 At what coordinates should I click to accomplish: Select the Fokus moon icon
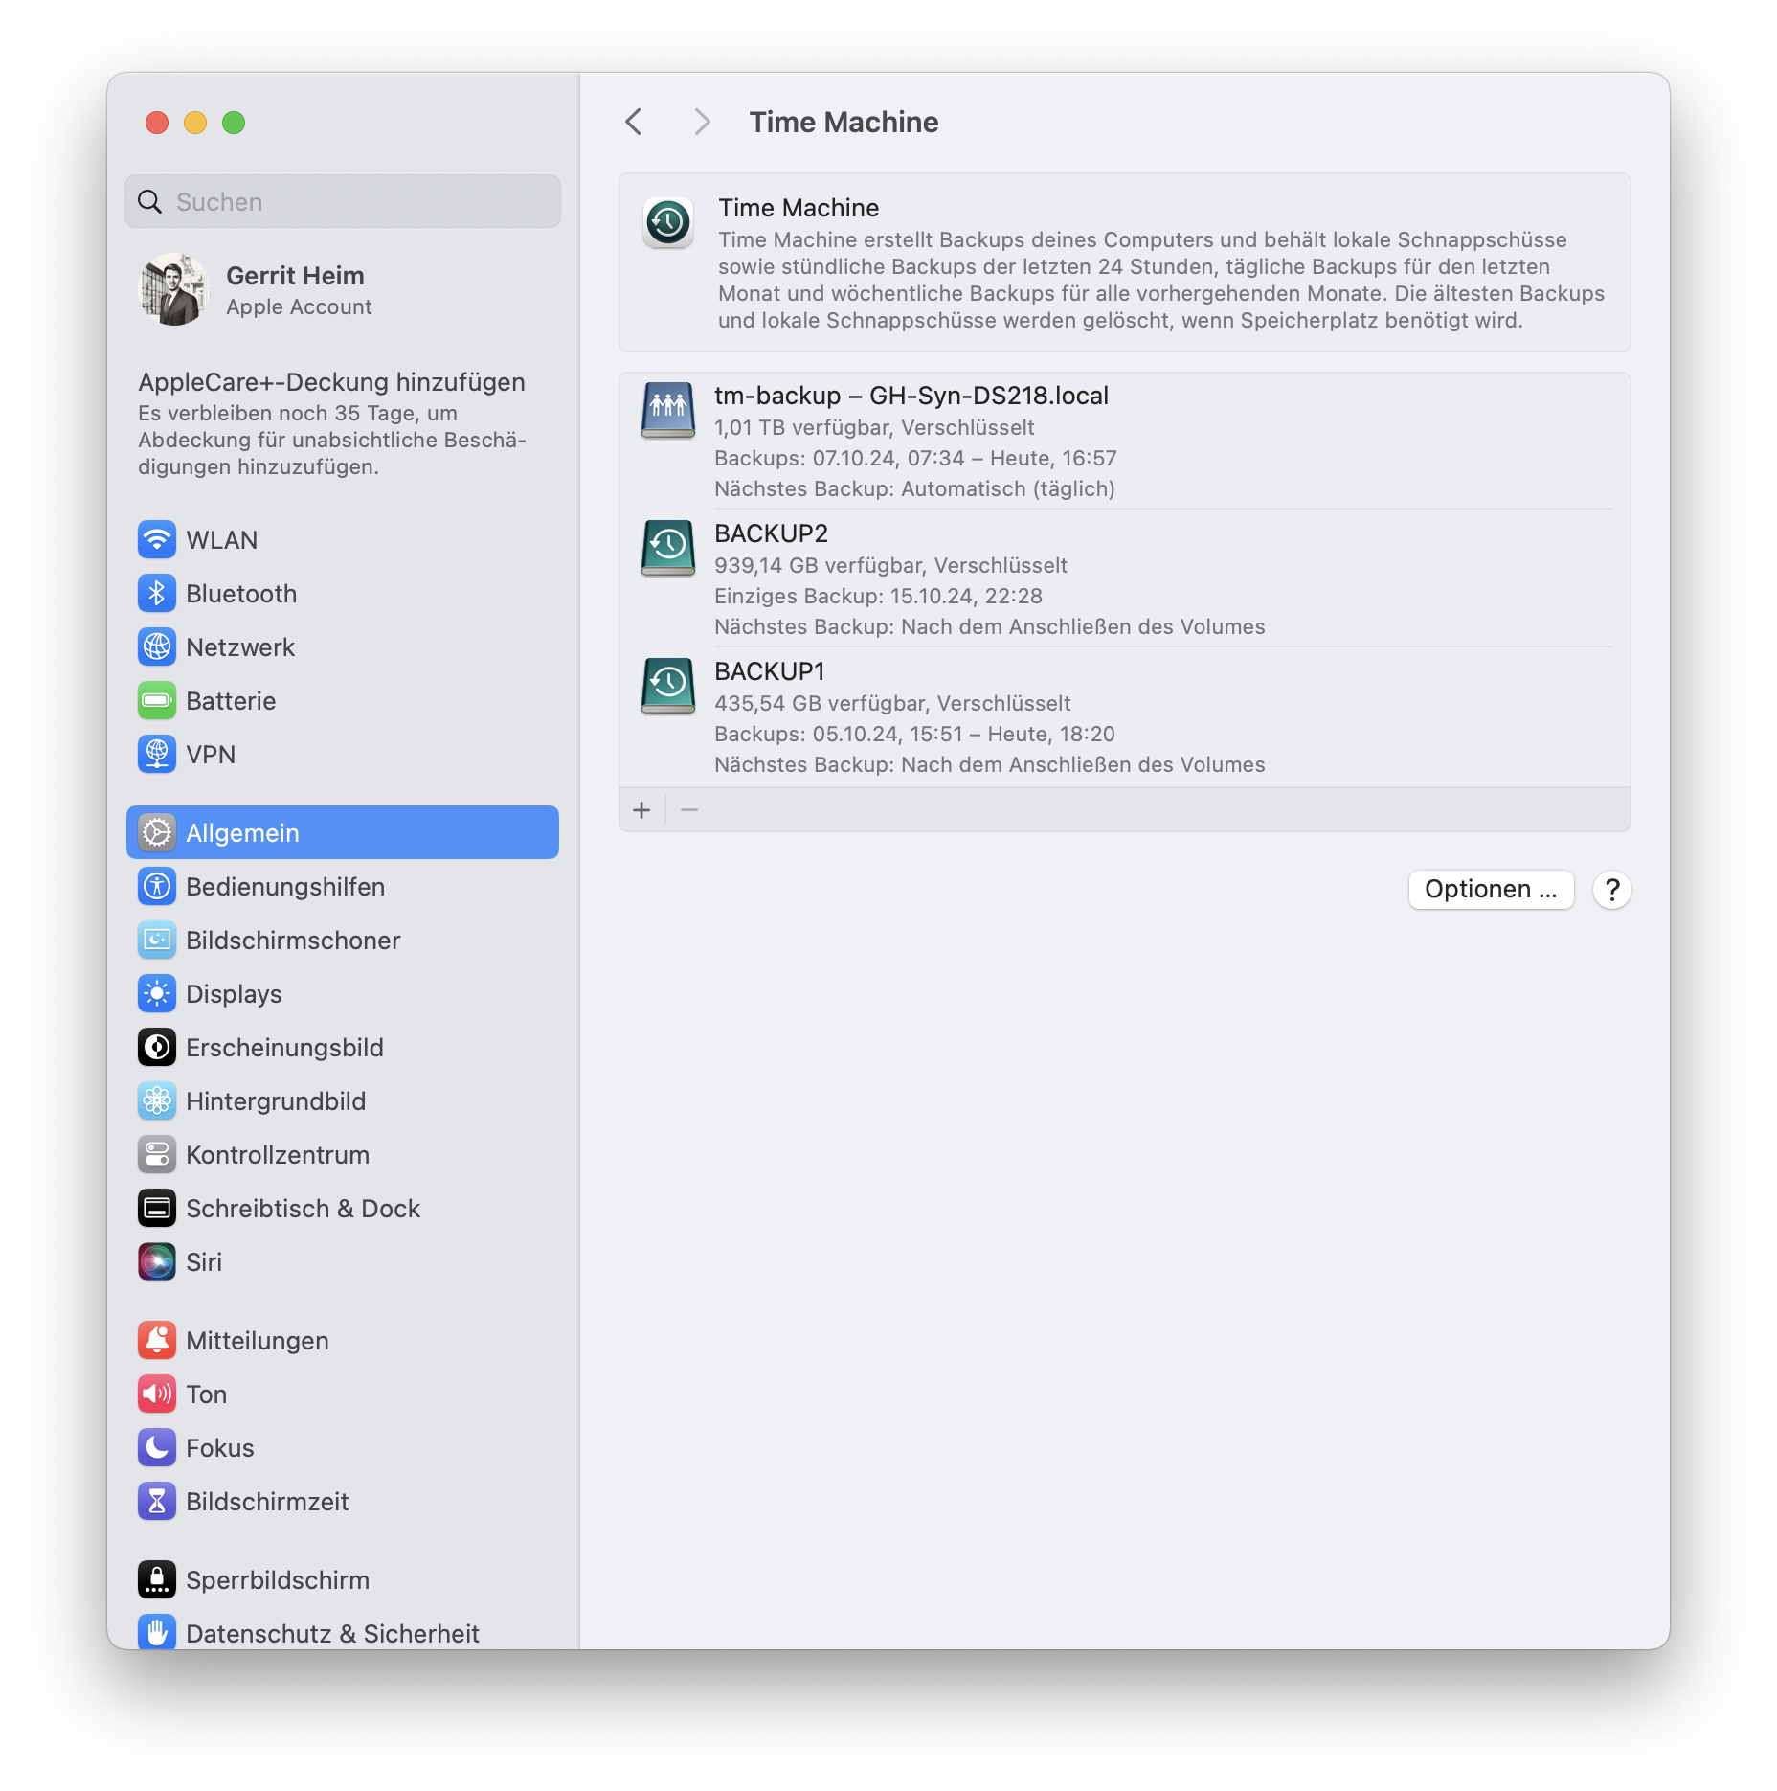pos(156,1448)
